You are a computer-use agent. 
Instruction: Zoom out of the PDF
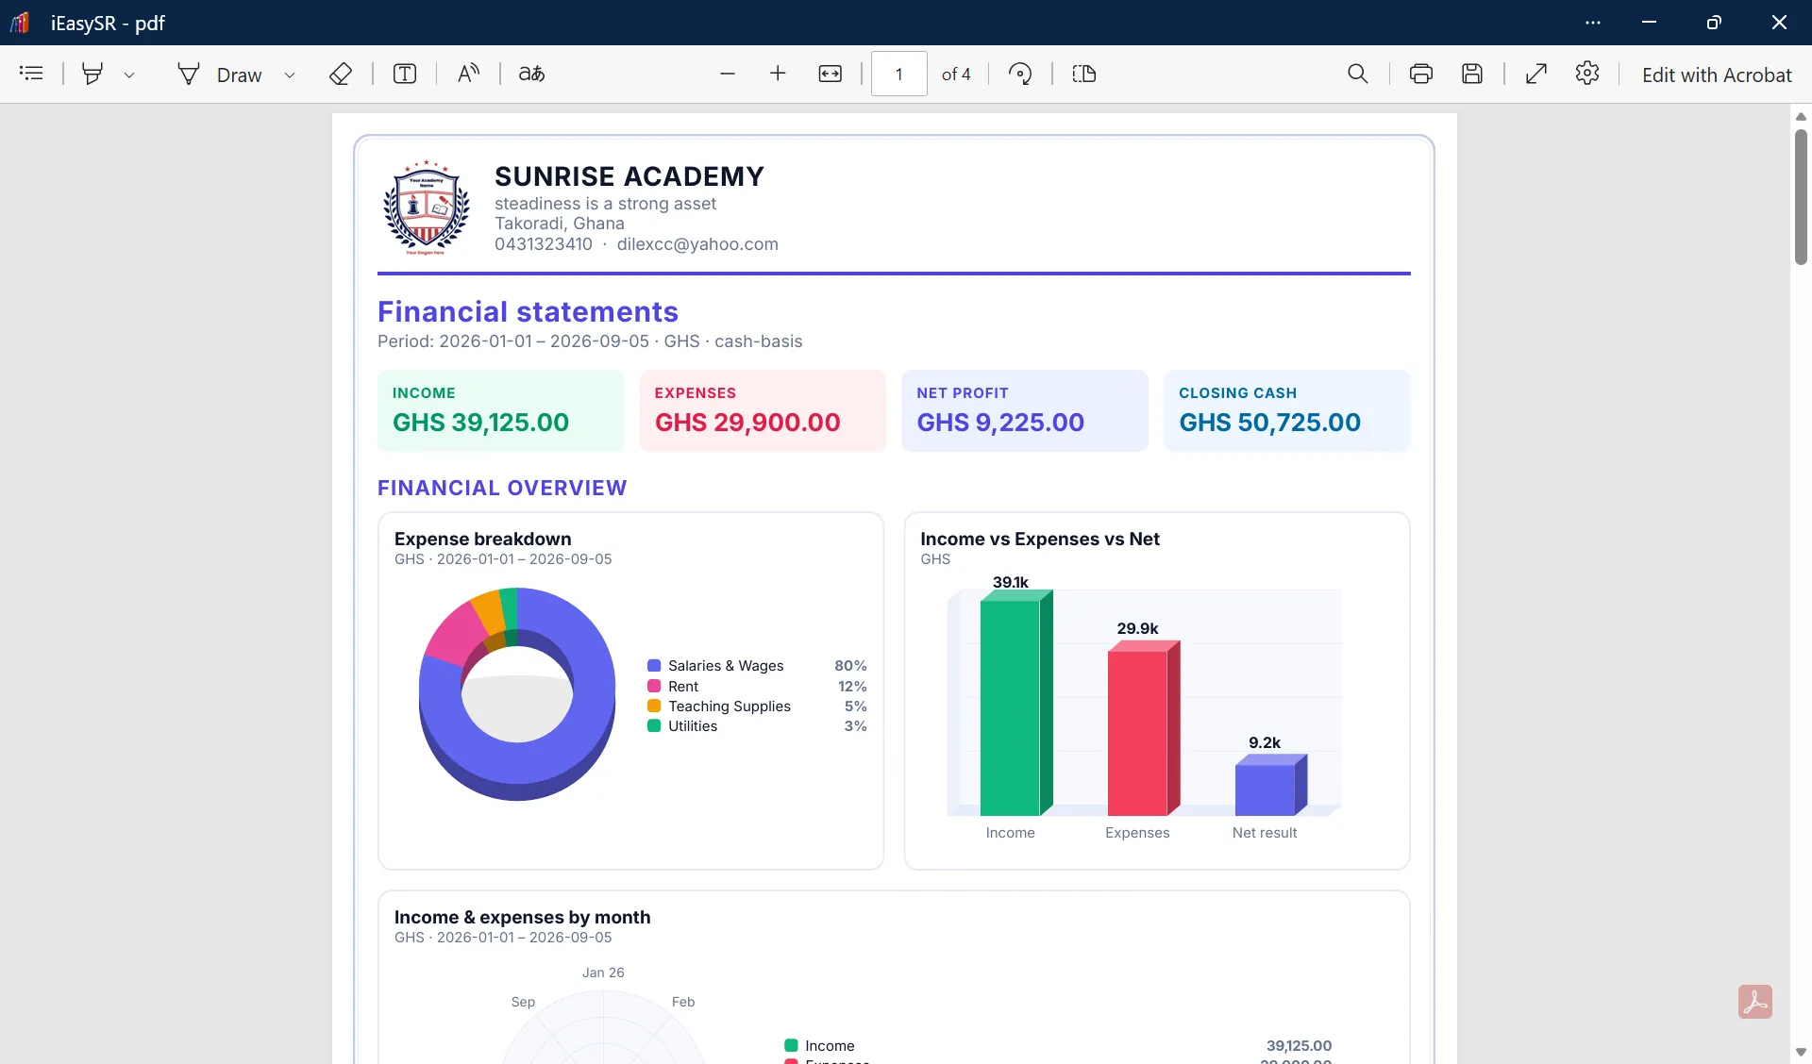click(x=727, y=74)
